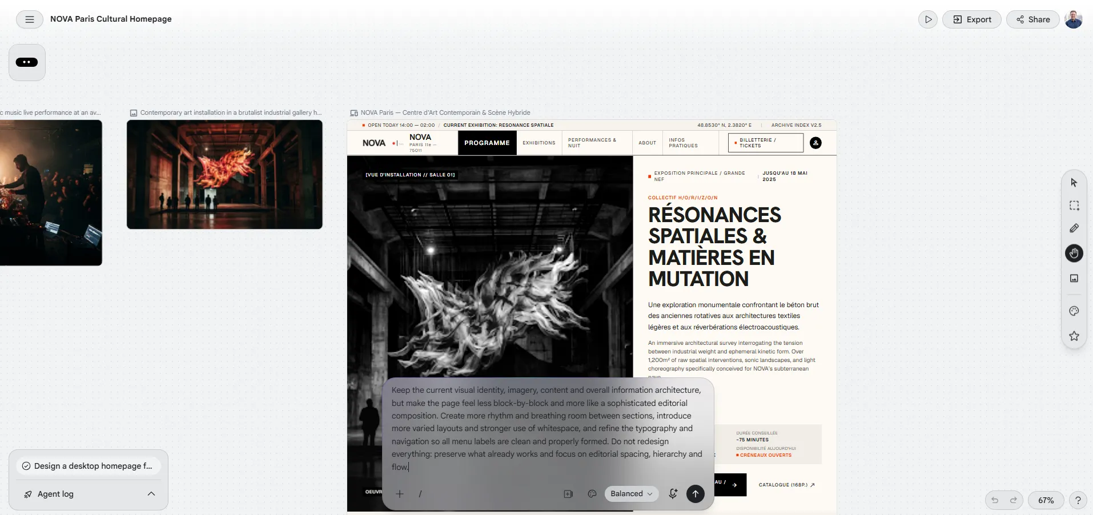
Task: Click the microphone voice input icon
Action: (x=673, y=494)
